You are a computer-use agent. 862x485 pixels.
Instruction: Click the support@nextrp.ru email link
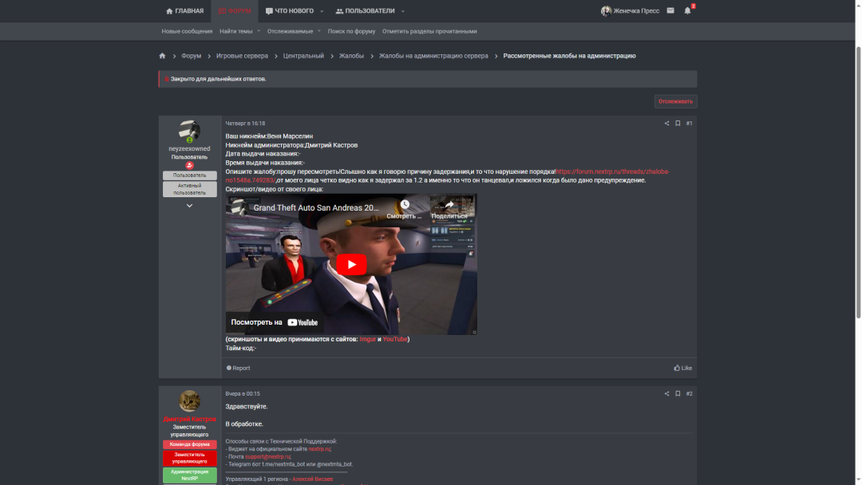click(x=267, y=457)
